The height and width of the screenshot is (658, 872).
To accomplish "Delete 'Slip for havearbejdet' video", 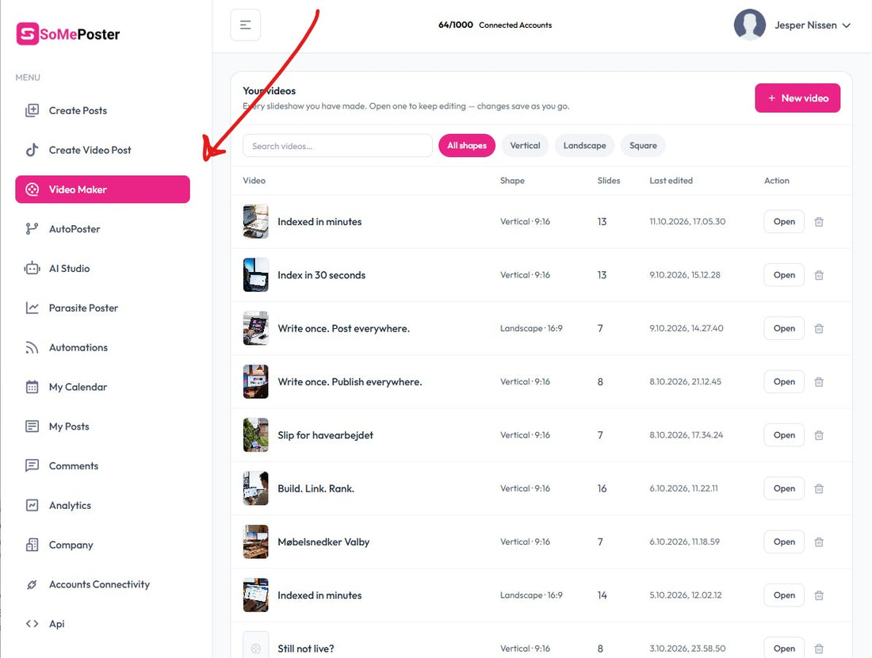I will [819, 435].
